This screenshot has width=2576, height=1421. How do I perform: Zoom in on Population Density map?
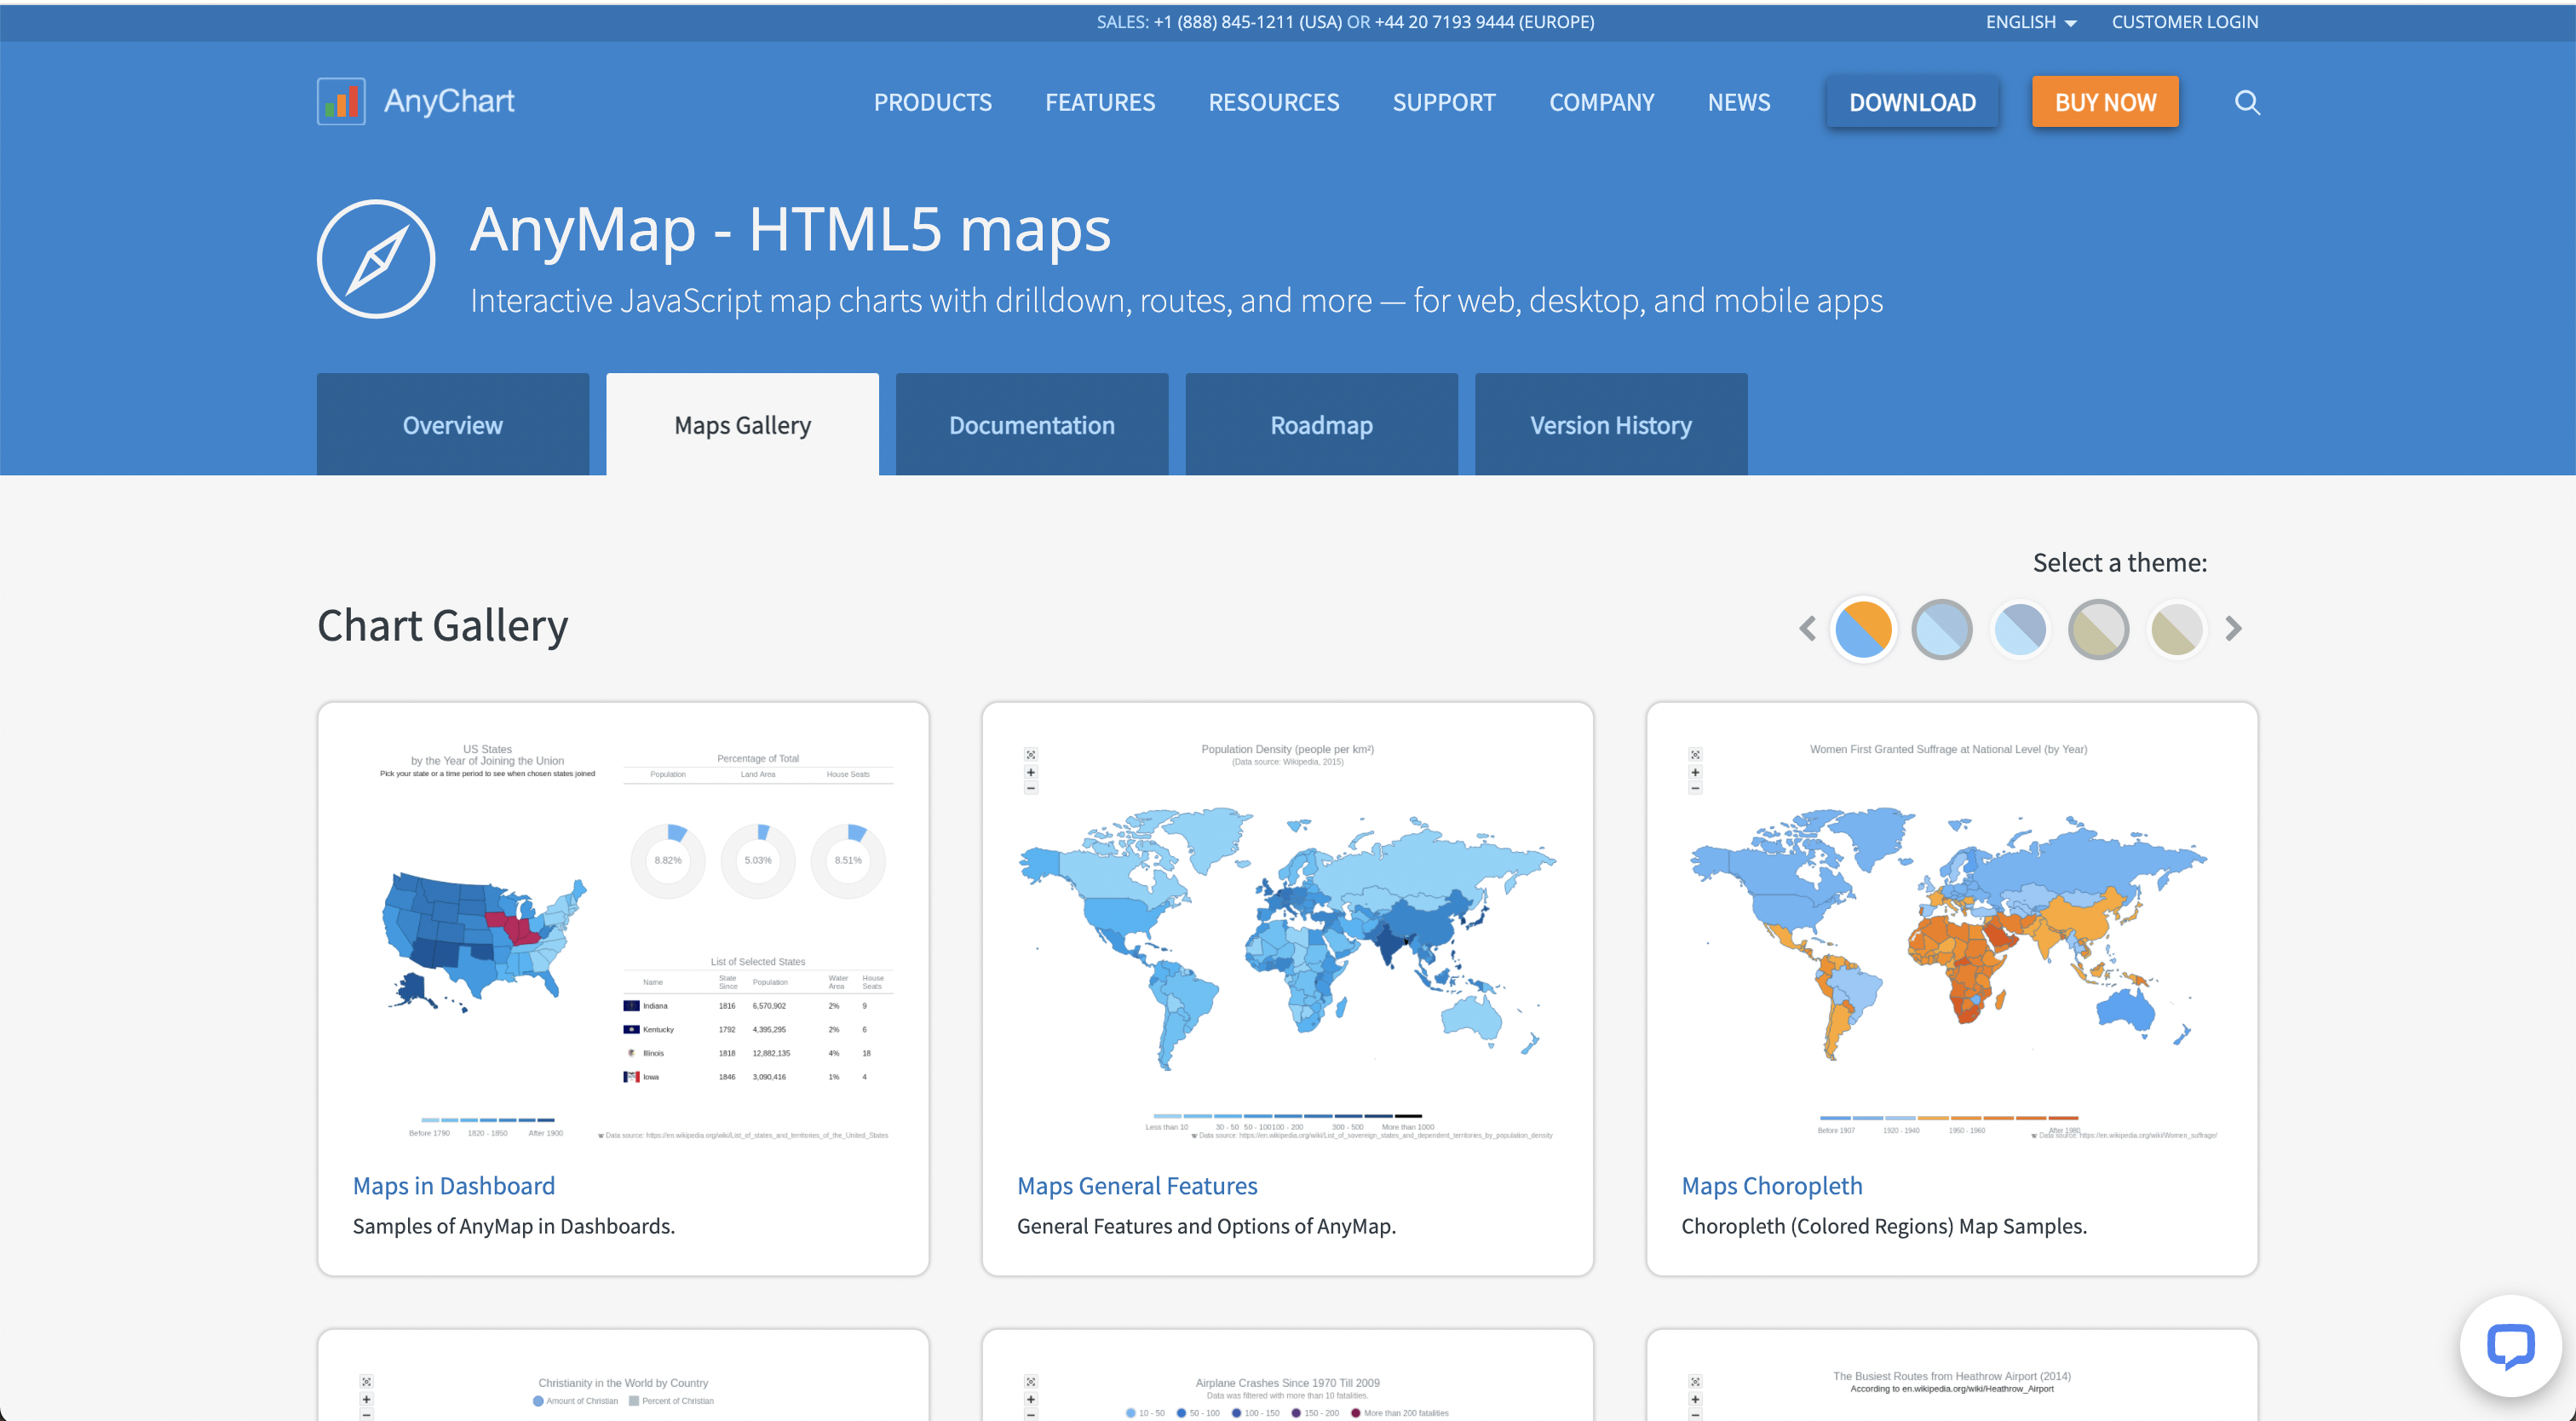pos(1031,772)
